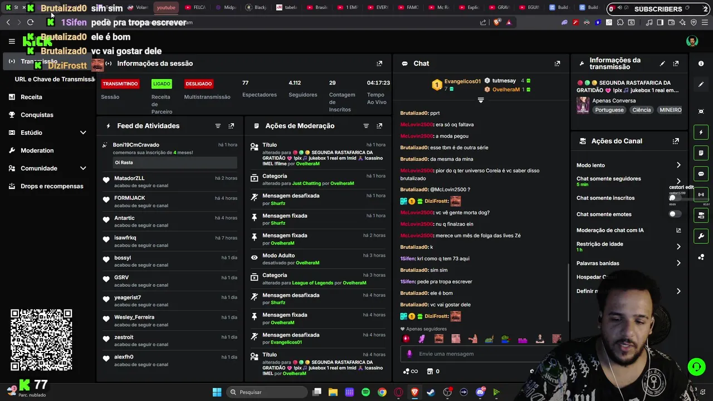Viewport: 713px width, 401px height.
Task: Click the lightning bolt icon in right toolbar
Action: [701, 133]
